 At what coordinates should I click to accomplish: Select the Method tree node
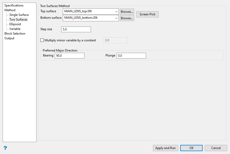pos(10,10)
